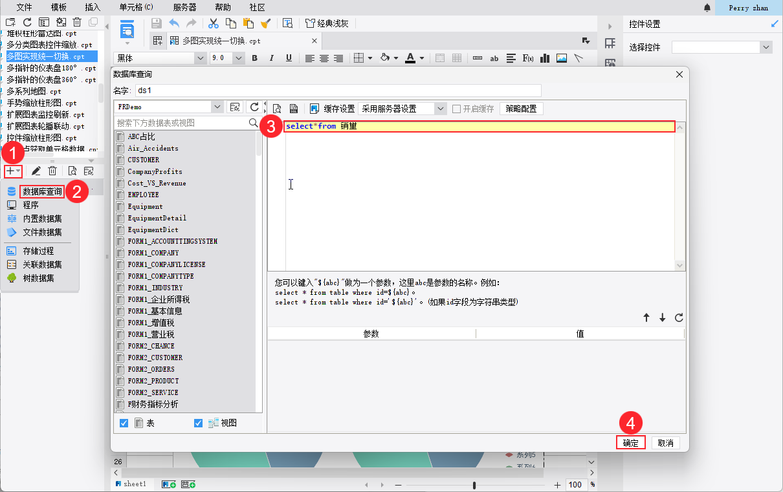
Task: Click the table search input field
Action: (x=182, y=122)
